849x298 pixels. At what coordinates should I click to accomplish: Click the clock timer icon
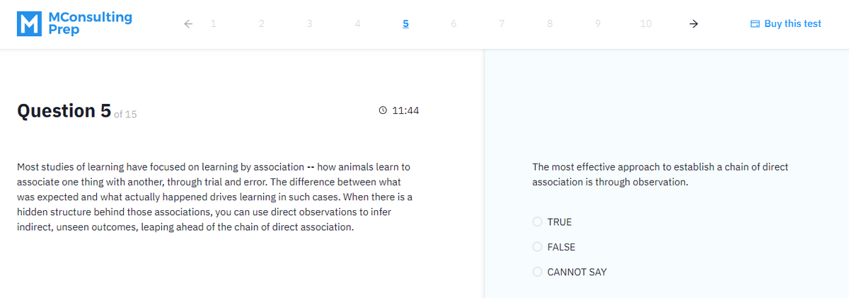click(383, 111)
